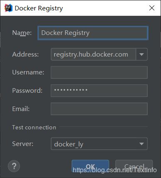Click the Server label
161x178 pixels.
pyautogui.click(x=23, y=143)
